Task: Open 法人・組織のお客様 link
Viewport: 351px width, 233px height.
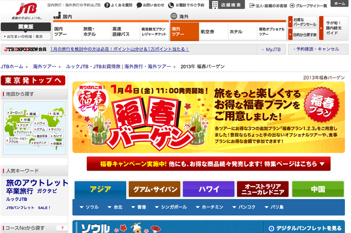Action: 268,5
